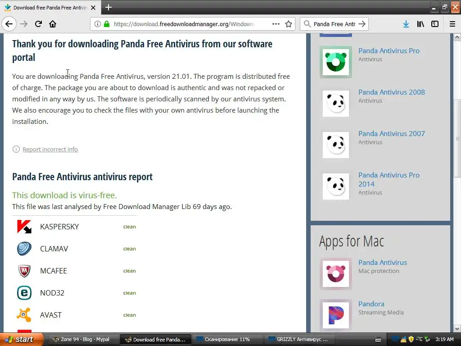Submit search with the arrow button
This screenshot has height=346, width=461.
[x=362, y=24]
